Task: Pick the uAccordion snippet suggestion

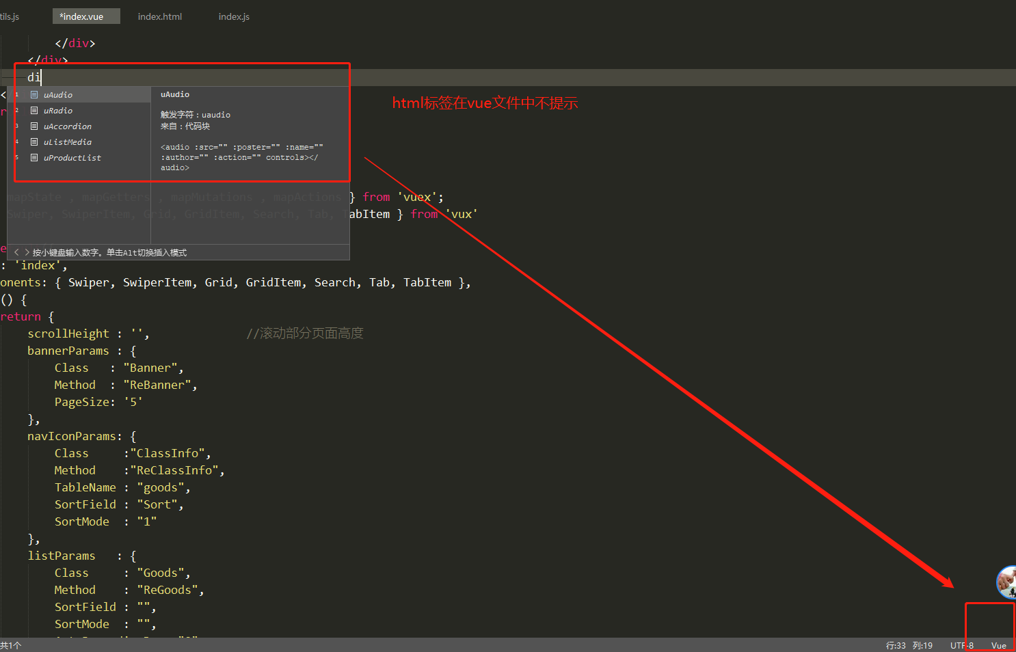Action: tap(68, 126)
